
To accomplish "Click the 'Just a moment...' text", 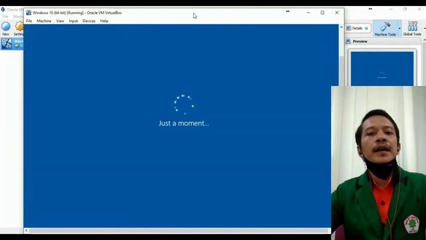I will click(184, 123).
